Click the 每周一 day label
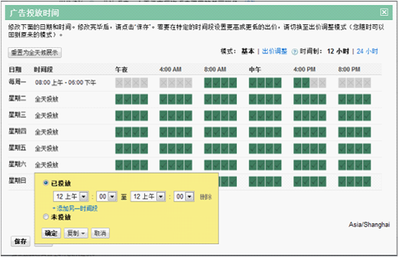 [x=17, y=81]
